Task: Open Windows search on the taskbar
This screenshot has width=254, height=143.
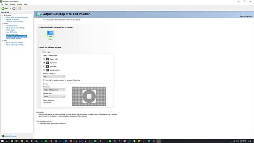Action: [7, 141]
